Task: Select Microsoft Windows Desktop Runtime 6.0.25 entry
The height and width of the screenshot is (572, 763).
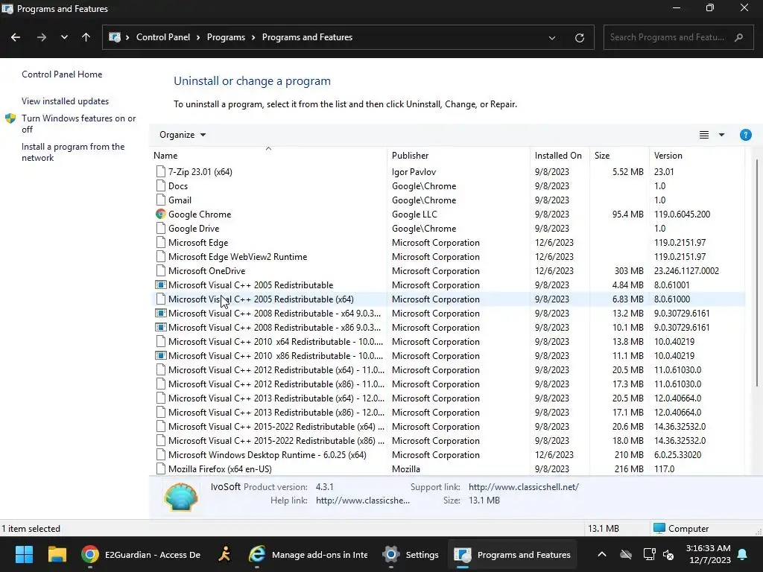Action: [x=448, y=455]
